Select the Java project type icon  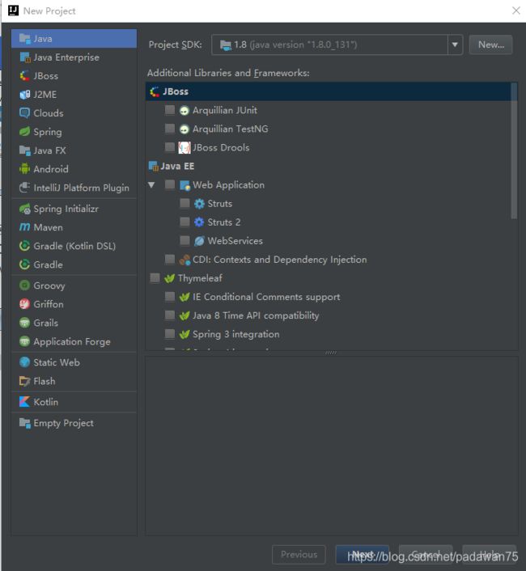click(25, 39)
